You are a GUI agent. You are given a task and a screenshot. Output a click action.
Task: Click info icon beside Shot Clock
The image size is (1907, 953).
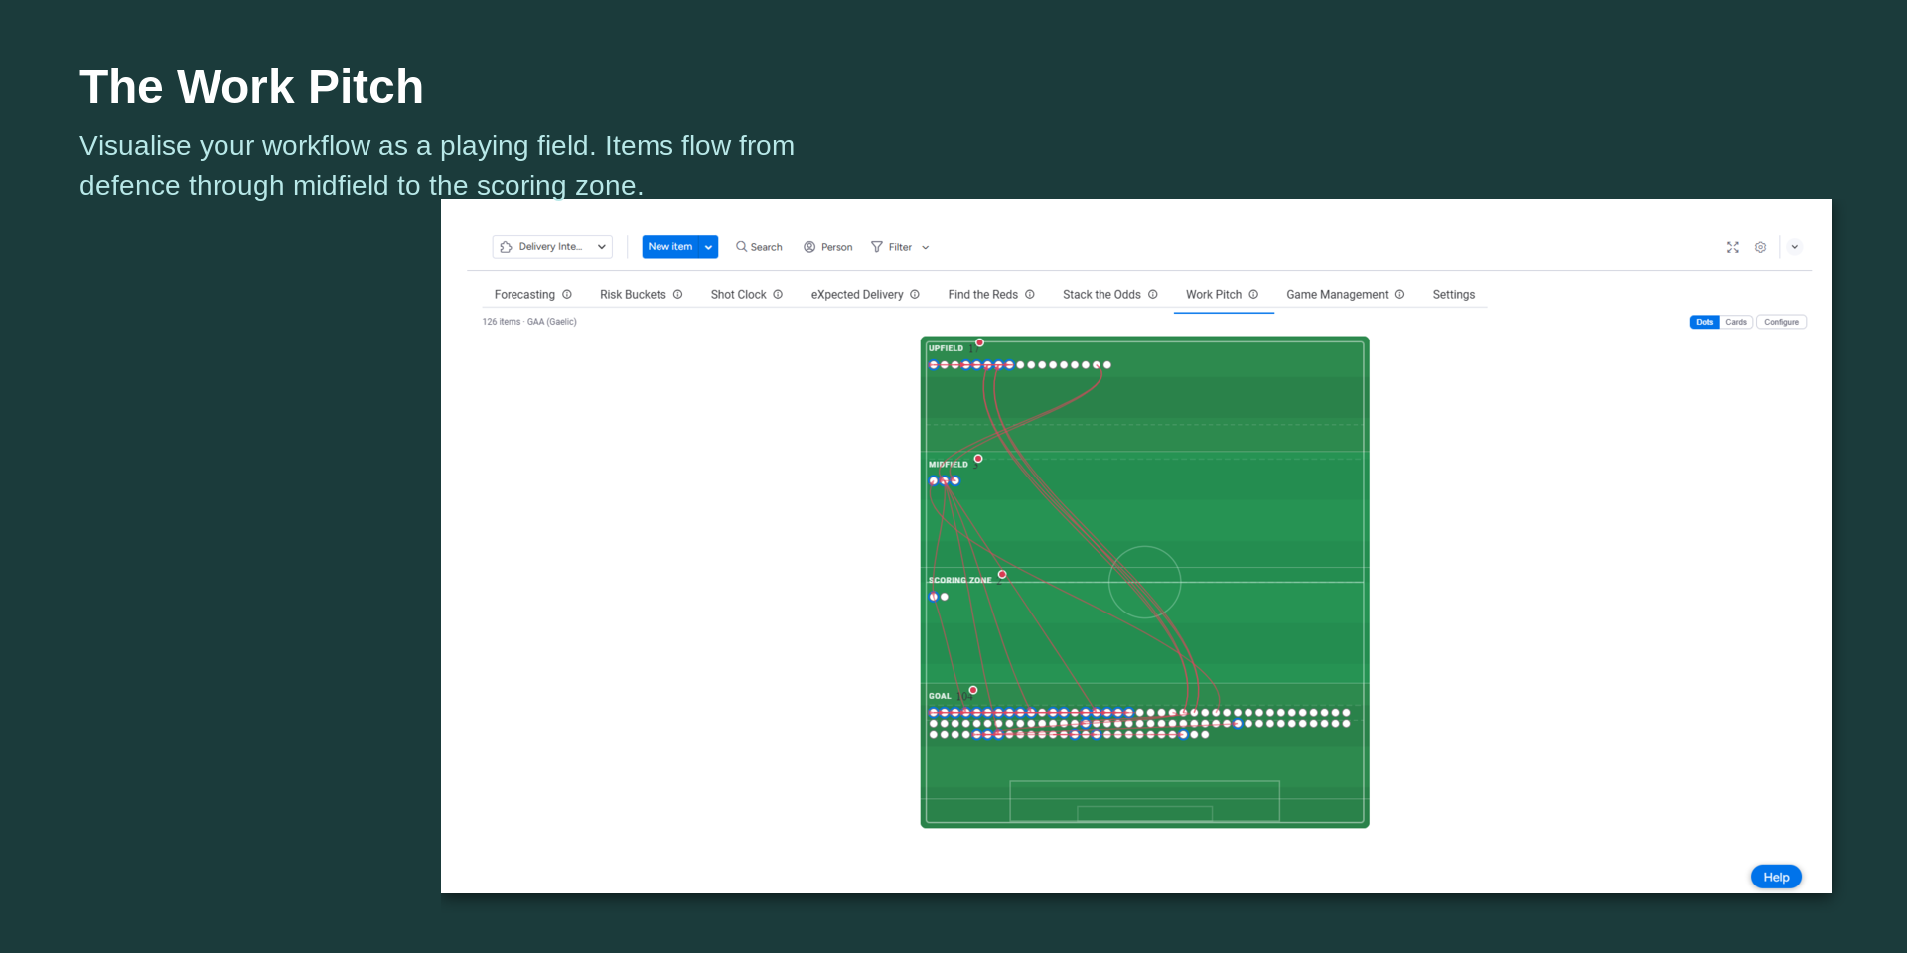[x=778, y=295]
